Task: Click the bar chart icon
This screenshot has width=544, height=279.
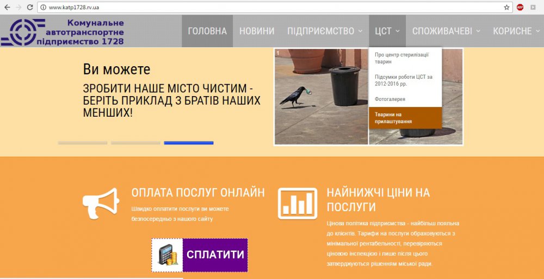Action: pyautogui.click(x=297, y=204)
